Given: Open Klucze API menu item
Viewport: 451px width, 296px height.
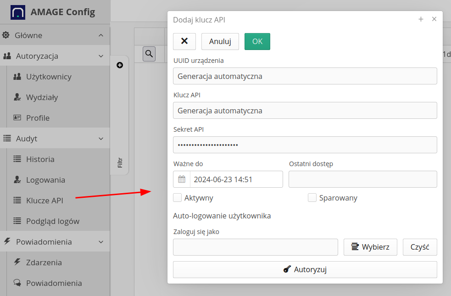Looking at the screenshot, I should (x=44, y=201).
